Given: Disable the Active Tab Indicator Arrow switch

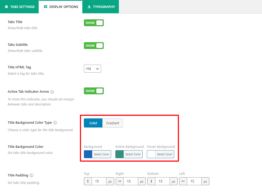Looking at the screenshot, I should (94, 91).
